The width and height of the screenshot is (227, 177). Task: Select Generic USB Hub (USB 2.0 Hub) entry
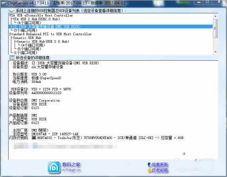(x=43, y=41)
